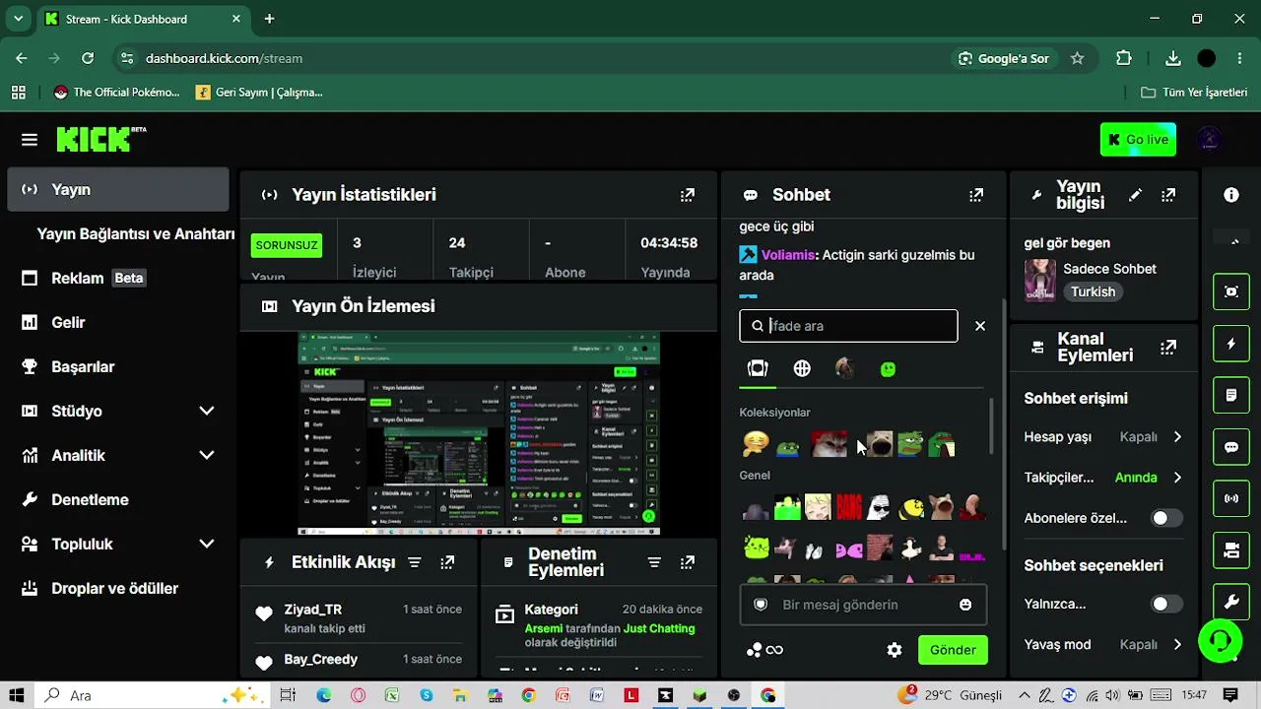Toggle Abonelere özel chat switch
The height and width of the screenshot is (709, 1261).
(1166, 518)
